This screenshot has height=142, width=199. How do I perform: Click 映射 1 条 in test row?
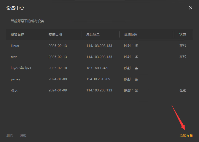click(131, 57)
